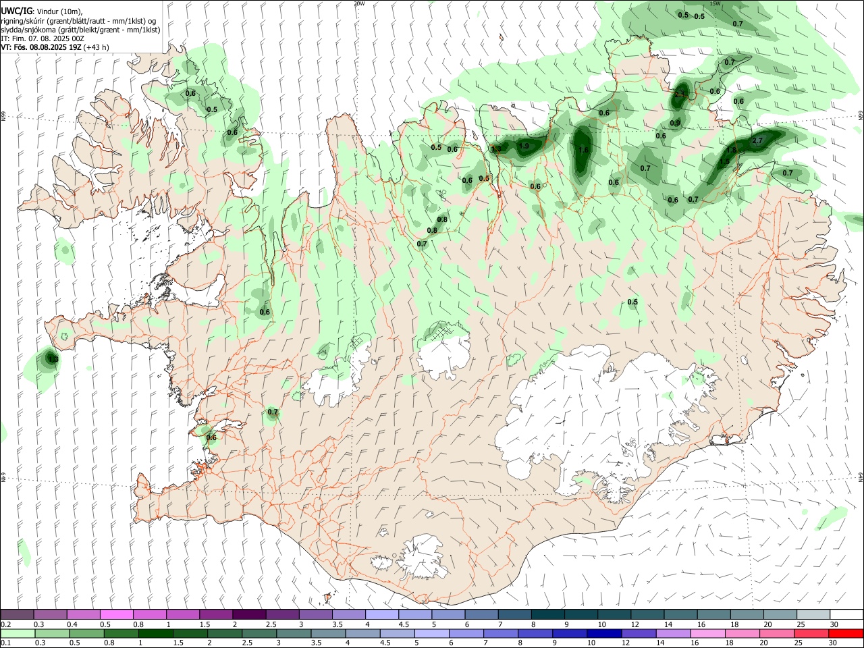Click the '0.9' precipitation value on the map
The width and height of the screenshot is (864, 648).
676,123
